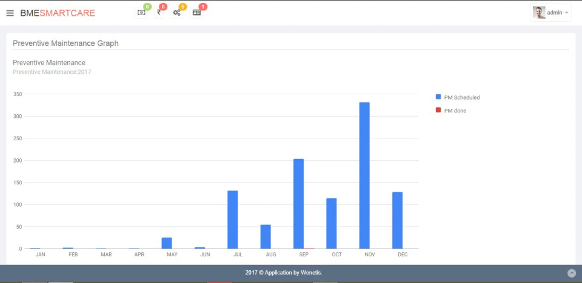Click the rupee symbol notification icon
This screenshot has height=283, width=582.
[159, 13]
